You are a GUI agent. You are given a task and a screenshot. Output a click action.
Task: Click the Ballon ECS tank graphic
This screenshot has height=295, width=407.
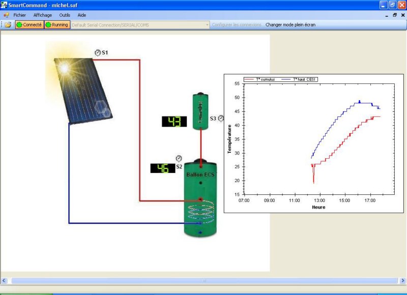pyautogui.click(x=200, y=198)
